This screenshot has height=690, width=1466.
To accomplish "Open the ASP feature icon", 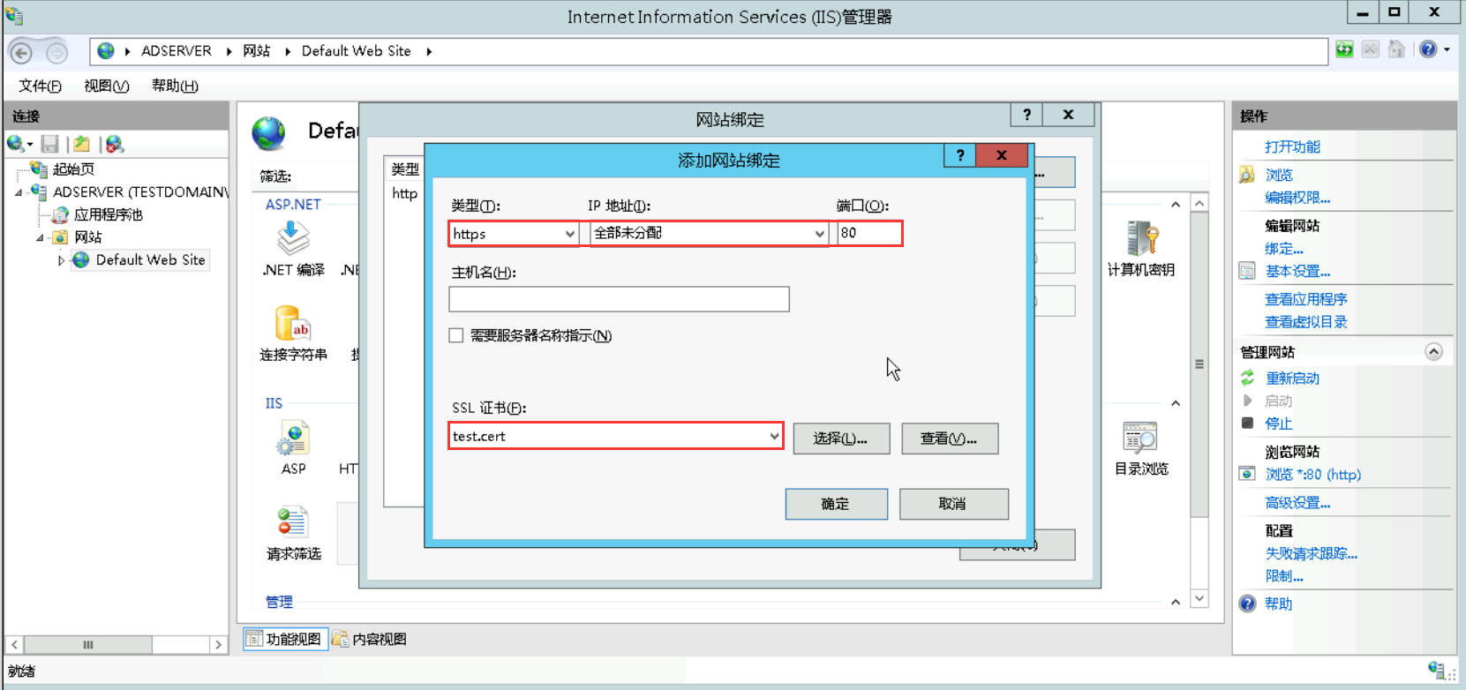I will [x=293, y=439].
